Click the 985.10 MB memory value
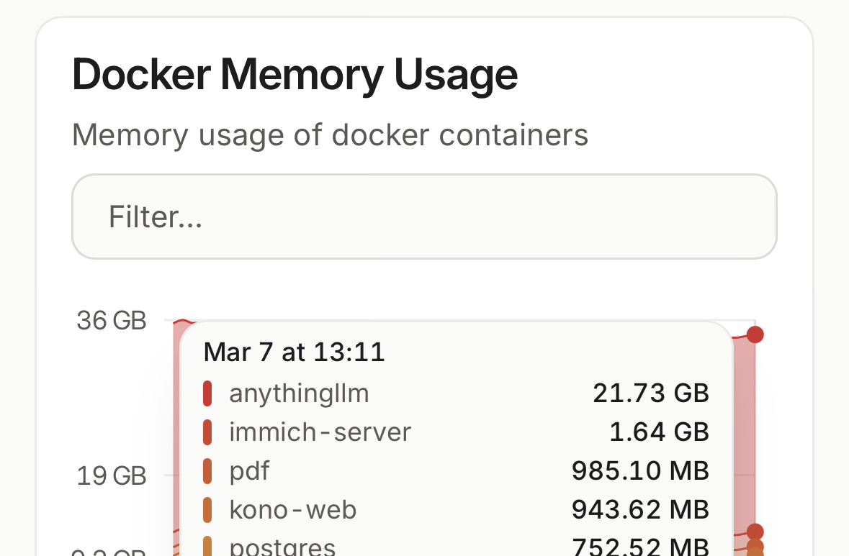Viewport: 849px width, 556px height. click(x=640, y=471)
